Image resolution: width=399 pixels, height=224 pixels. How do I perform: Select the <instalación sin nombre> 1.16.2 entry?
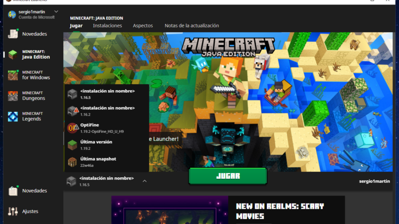point(107,111)
